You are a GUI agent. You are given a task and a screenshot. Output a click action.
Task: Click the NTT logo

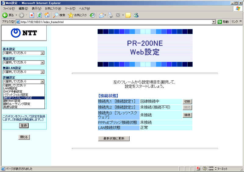click(24, 33)
